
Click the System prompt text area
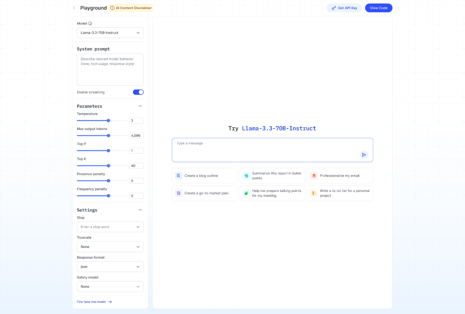110,69
